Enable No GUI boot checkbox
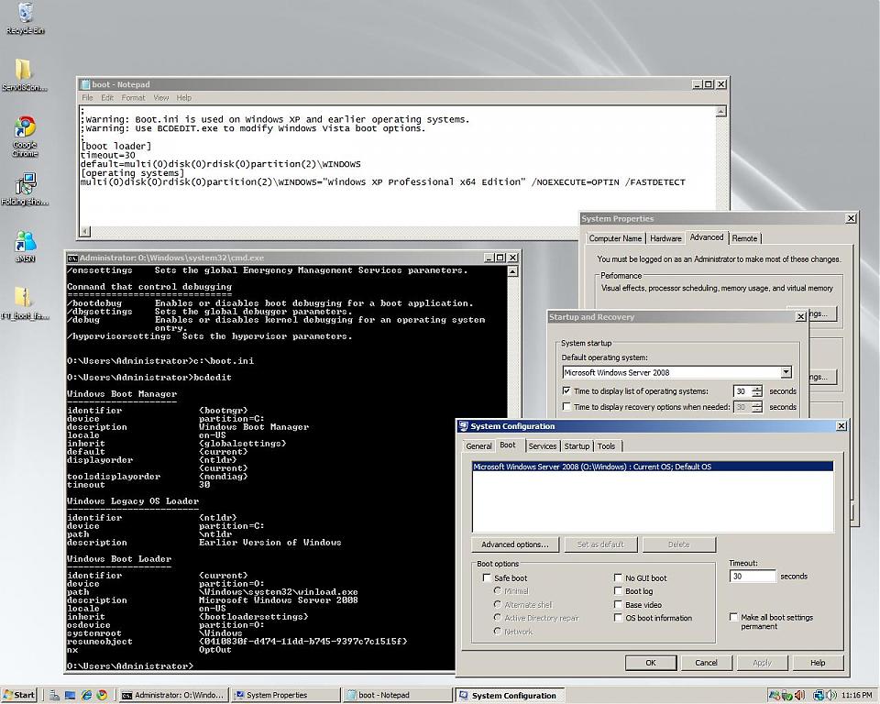The height and width of the screenshot is (704, 880). click(618, 577)
